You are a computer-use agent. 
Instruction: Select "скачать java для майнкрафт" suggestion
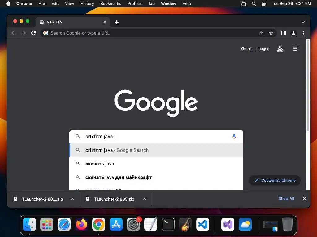pyautogui.click(x=156, y=177)
